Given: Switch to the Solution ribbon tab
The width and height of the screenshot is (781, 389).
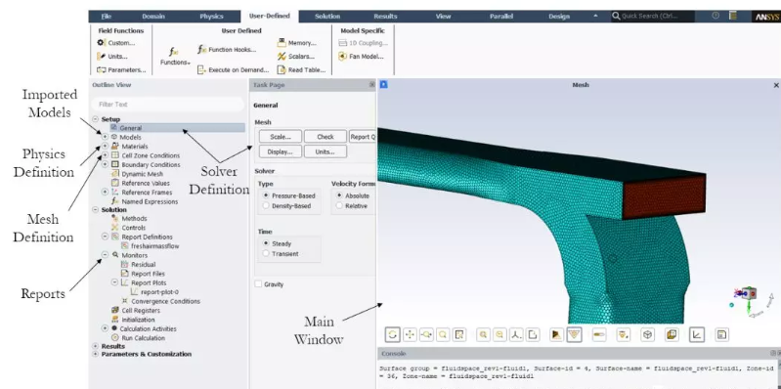Looking at the screenshot, I should (x=327, y=16).
